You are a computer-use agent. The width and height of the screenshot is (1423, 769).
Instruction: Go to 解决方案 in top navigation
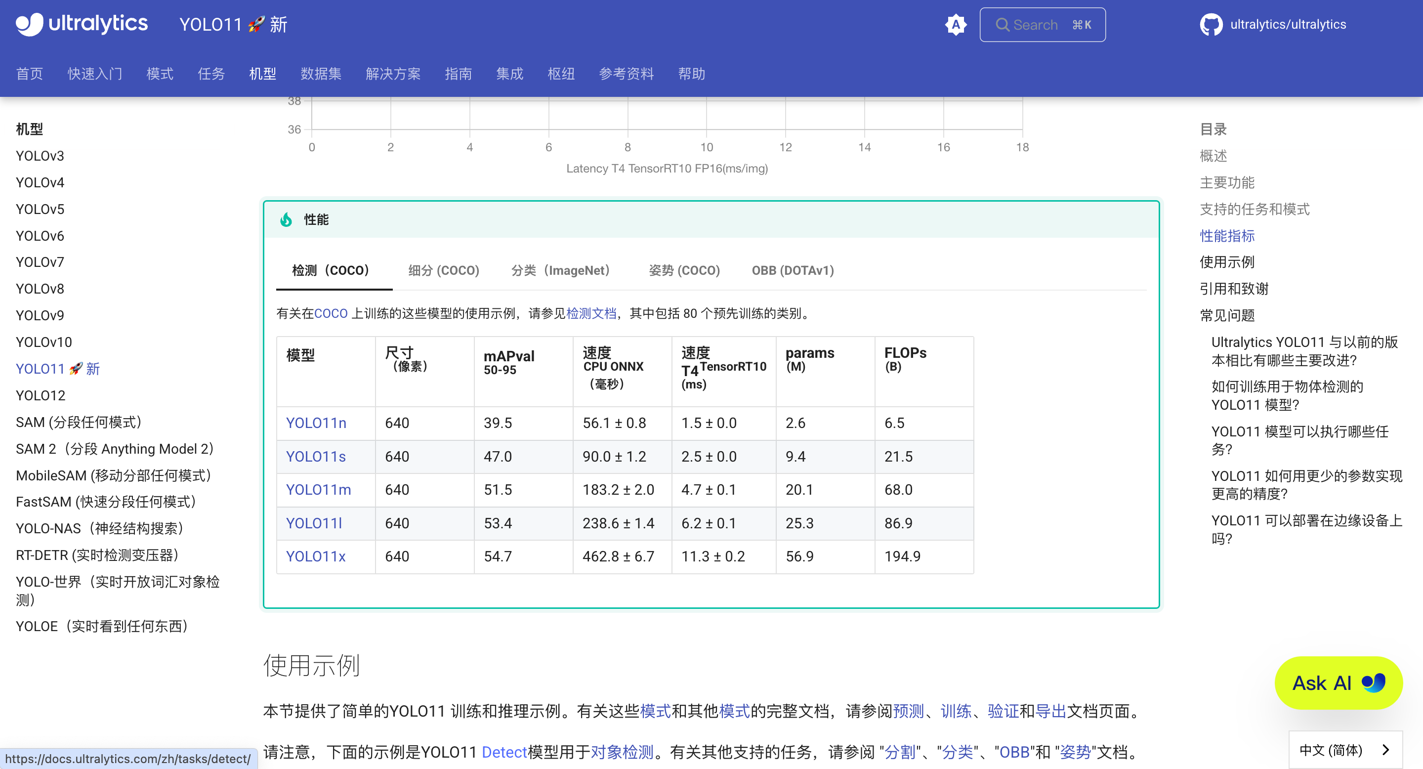point(393,74)
